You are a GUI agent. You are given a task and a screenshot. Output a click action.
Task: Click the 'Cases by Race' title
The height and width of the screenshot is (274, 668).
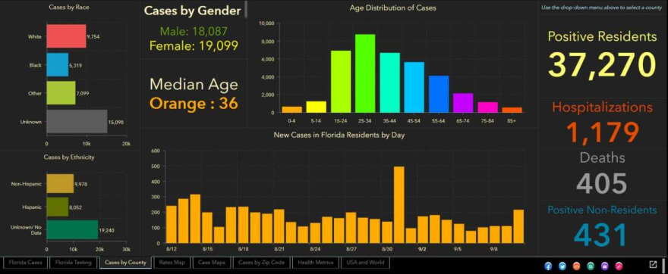(69, 8)
